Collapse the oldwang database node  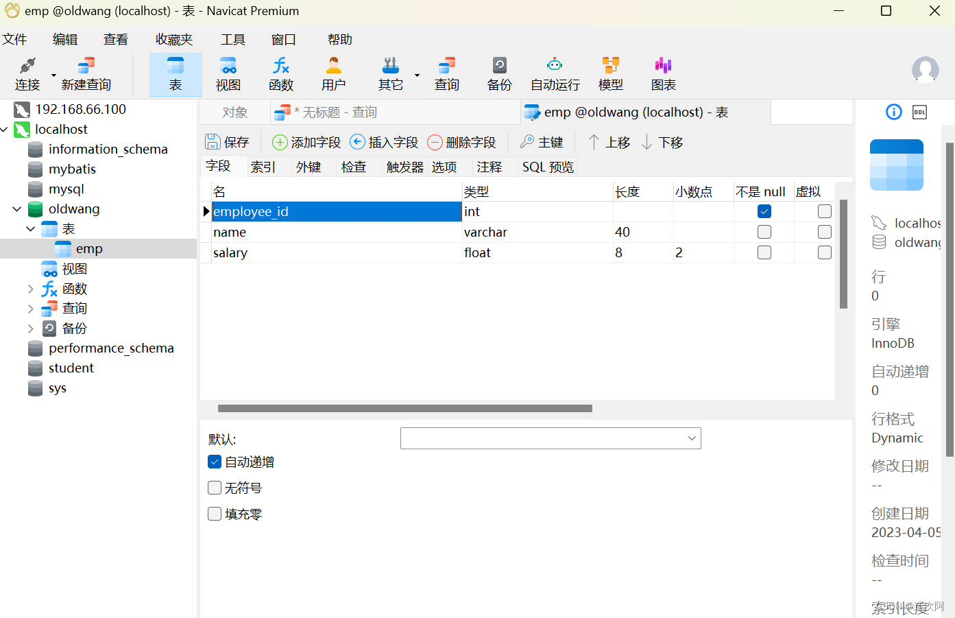pyautogui.click(x=17, y=209)
